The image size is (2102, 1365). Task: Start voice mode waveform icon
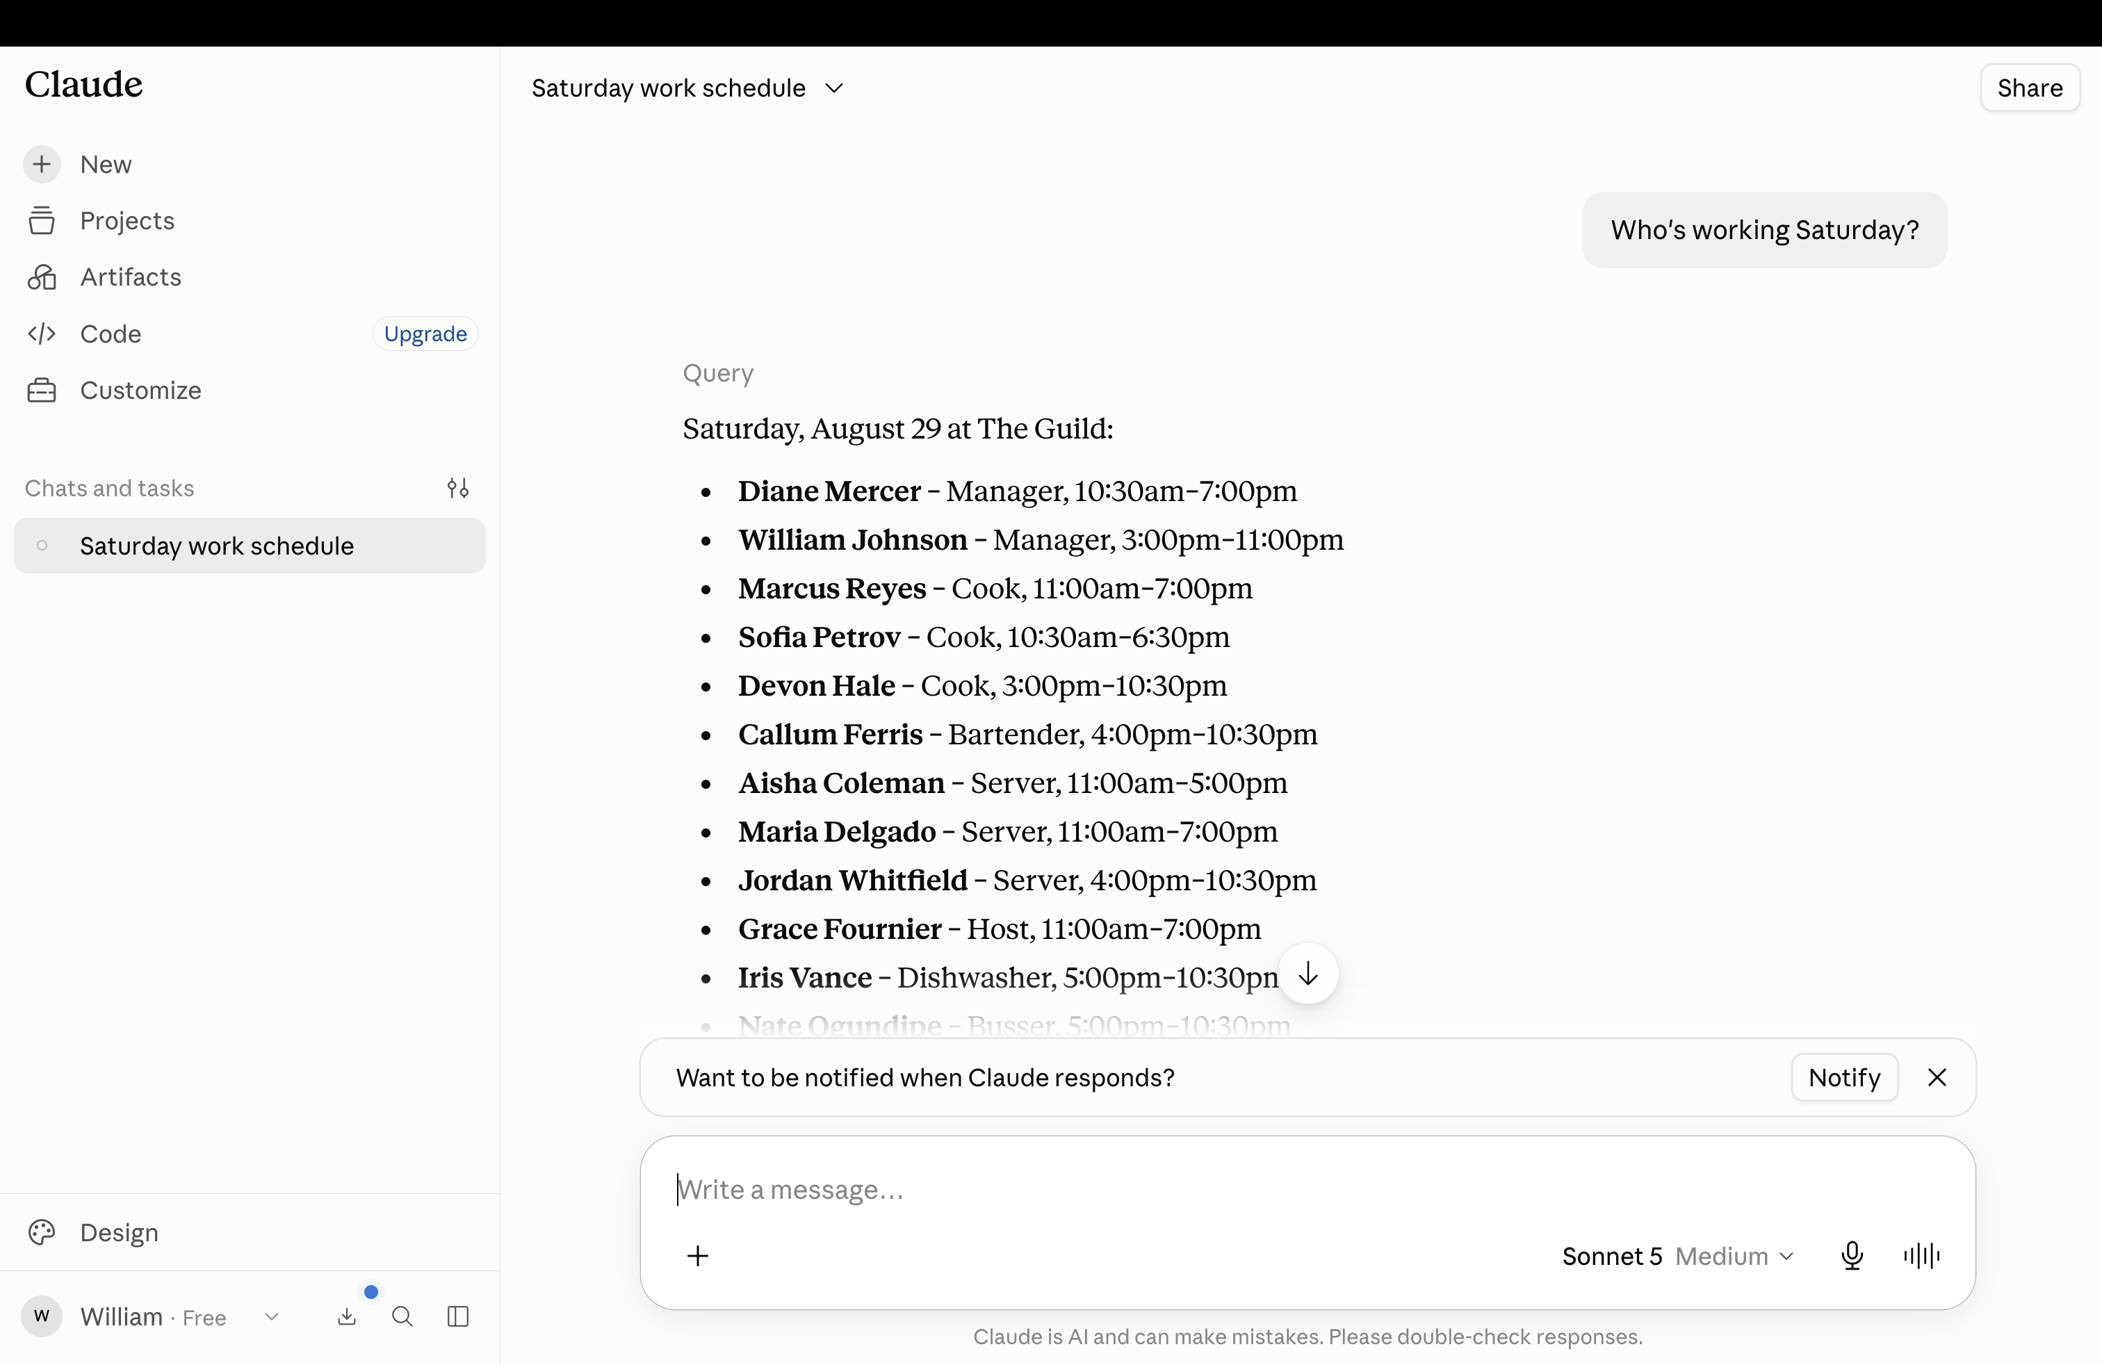point(1922,1257)
